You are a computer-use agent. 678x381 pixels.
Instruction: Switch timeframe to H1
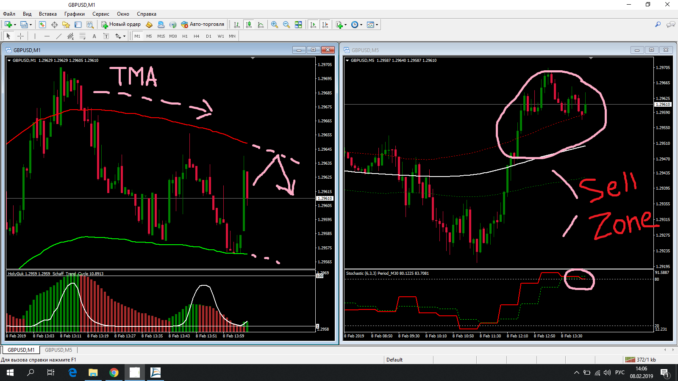[185, 36]
